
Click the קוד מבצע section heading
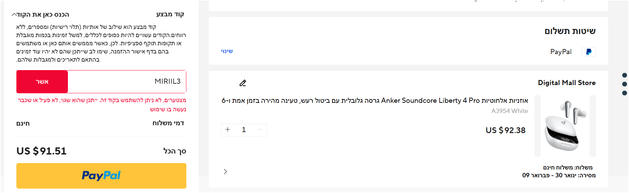point(170,14)
